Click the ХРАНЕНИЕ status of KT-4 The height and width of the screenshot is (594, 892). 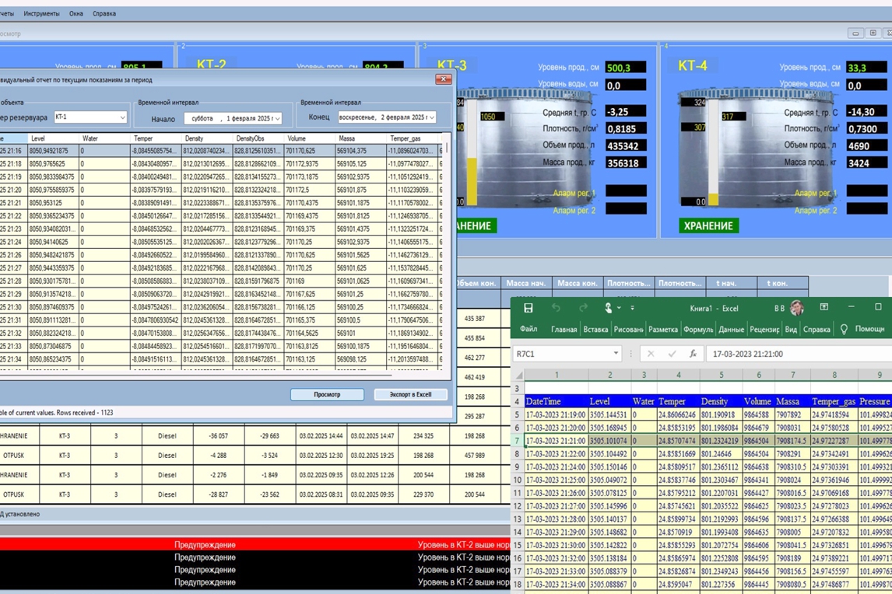tap(708, 226)
